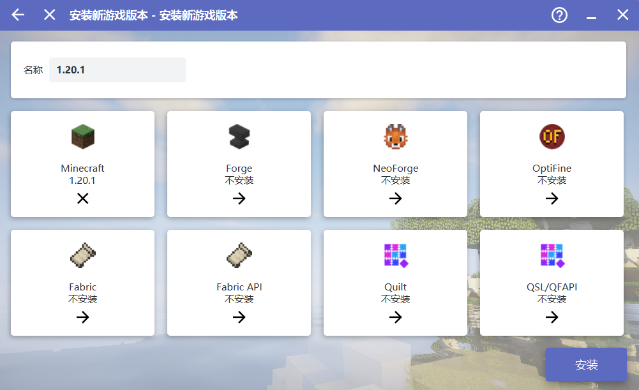Click the 'QSL/QFAPI' card label
The height and width of the screenshot is (390, 639).
coord(552,287)
